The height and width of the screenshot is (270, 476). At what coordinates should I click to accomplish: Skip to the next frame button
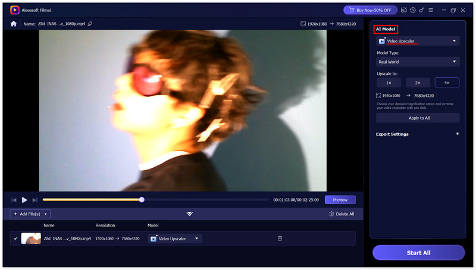click(35, 200)
